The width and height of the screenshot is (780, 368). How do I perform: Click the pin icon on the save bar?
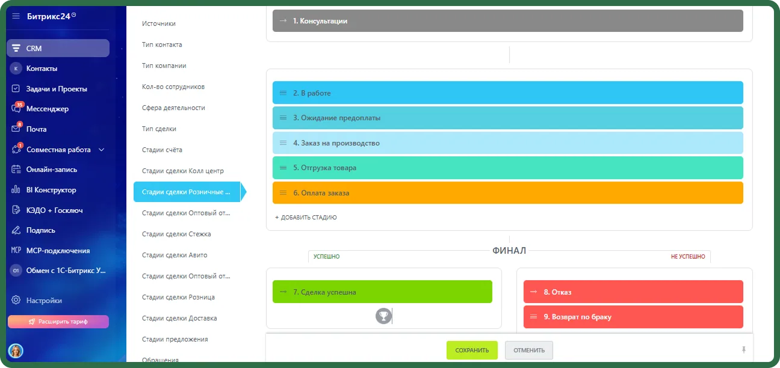pos(744,349)
